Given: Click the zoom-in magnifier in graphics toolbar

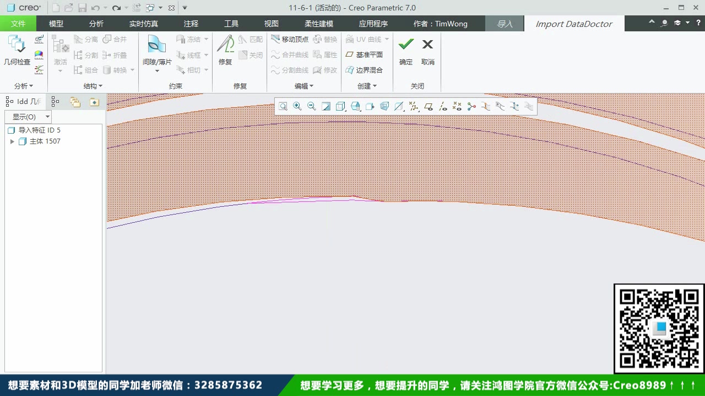Looking at the screenshot, I should pos(297,106).
